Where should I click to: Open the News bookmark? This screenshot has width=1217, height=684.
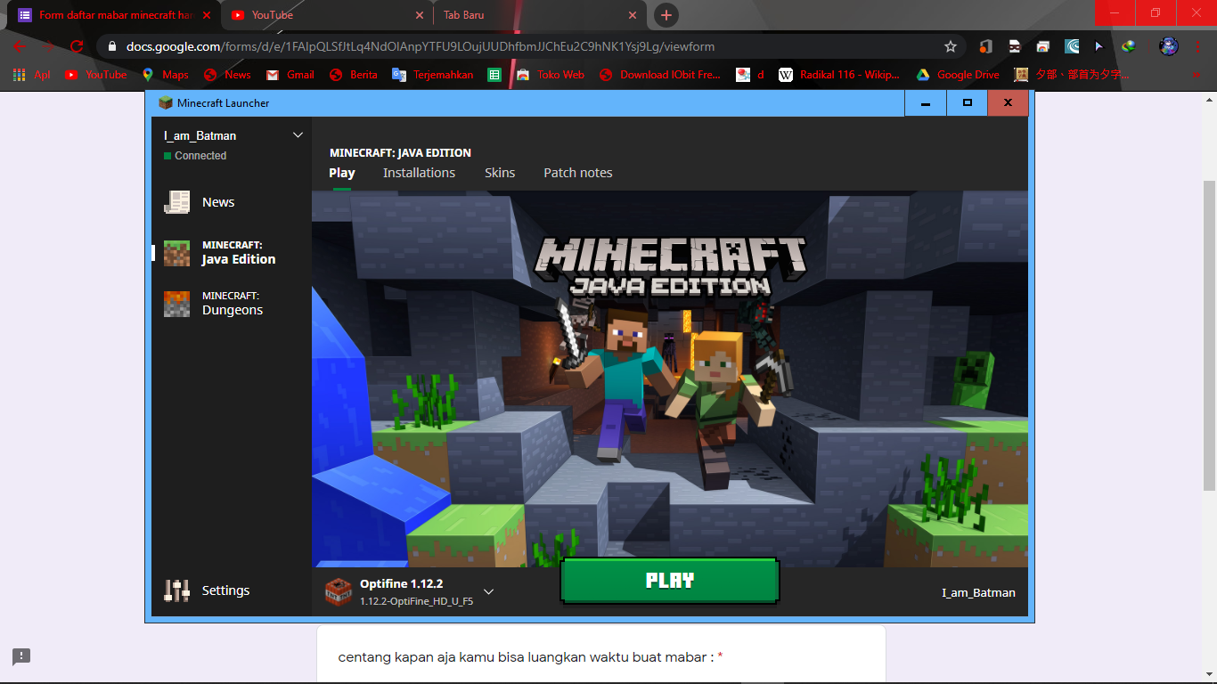tap(227, 75)
